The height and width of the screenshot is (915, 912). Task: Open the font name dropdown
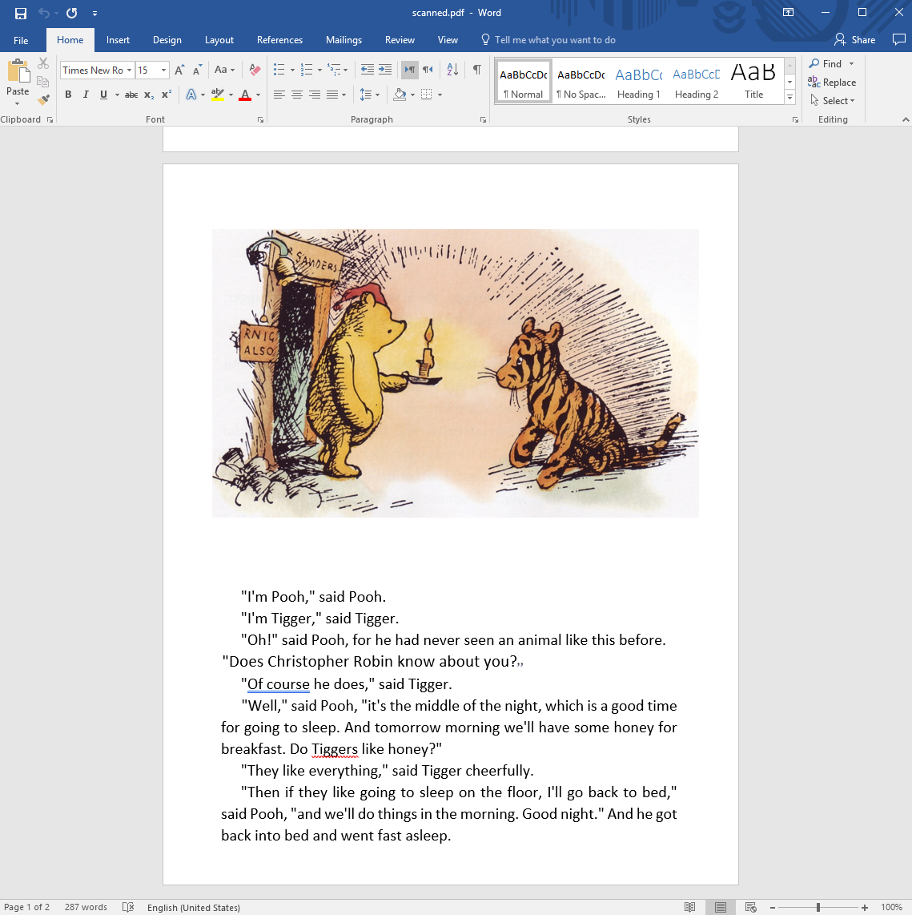tap(130, 70)
